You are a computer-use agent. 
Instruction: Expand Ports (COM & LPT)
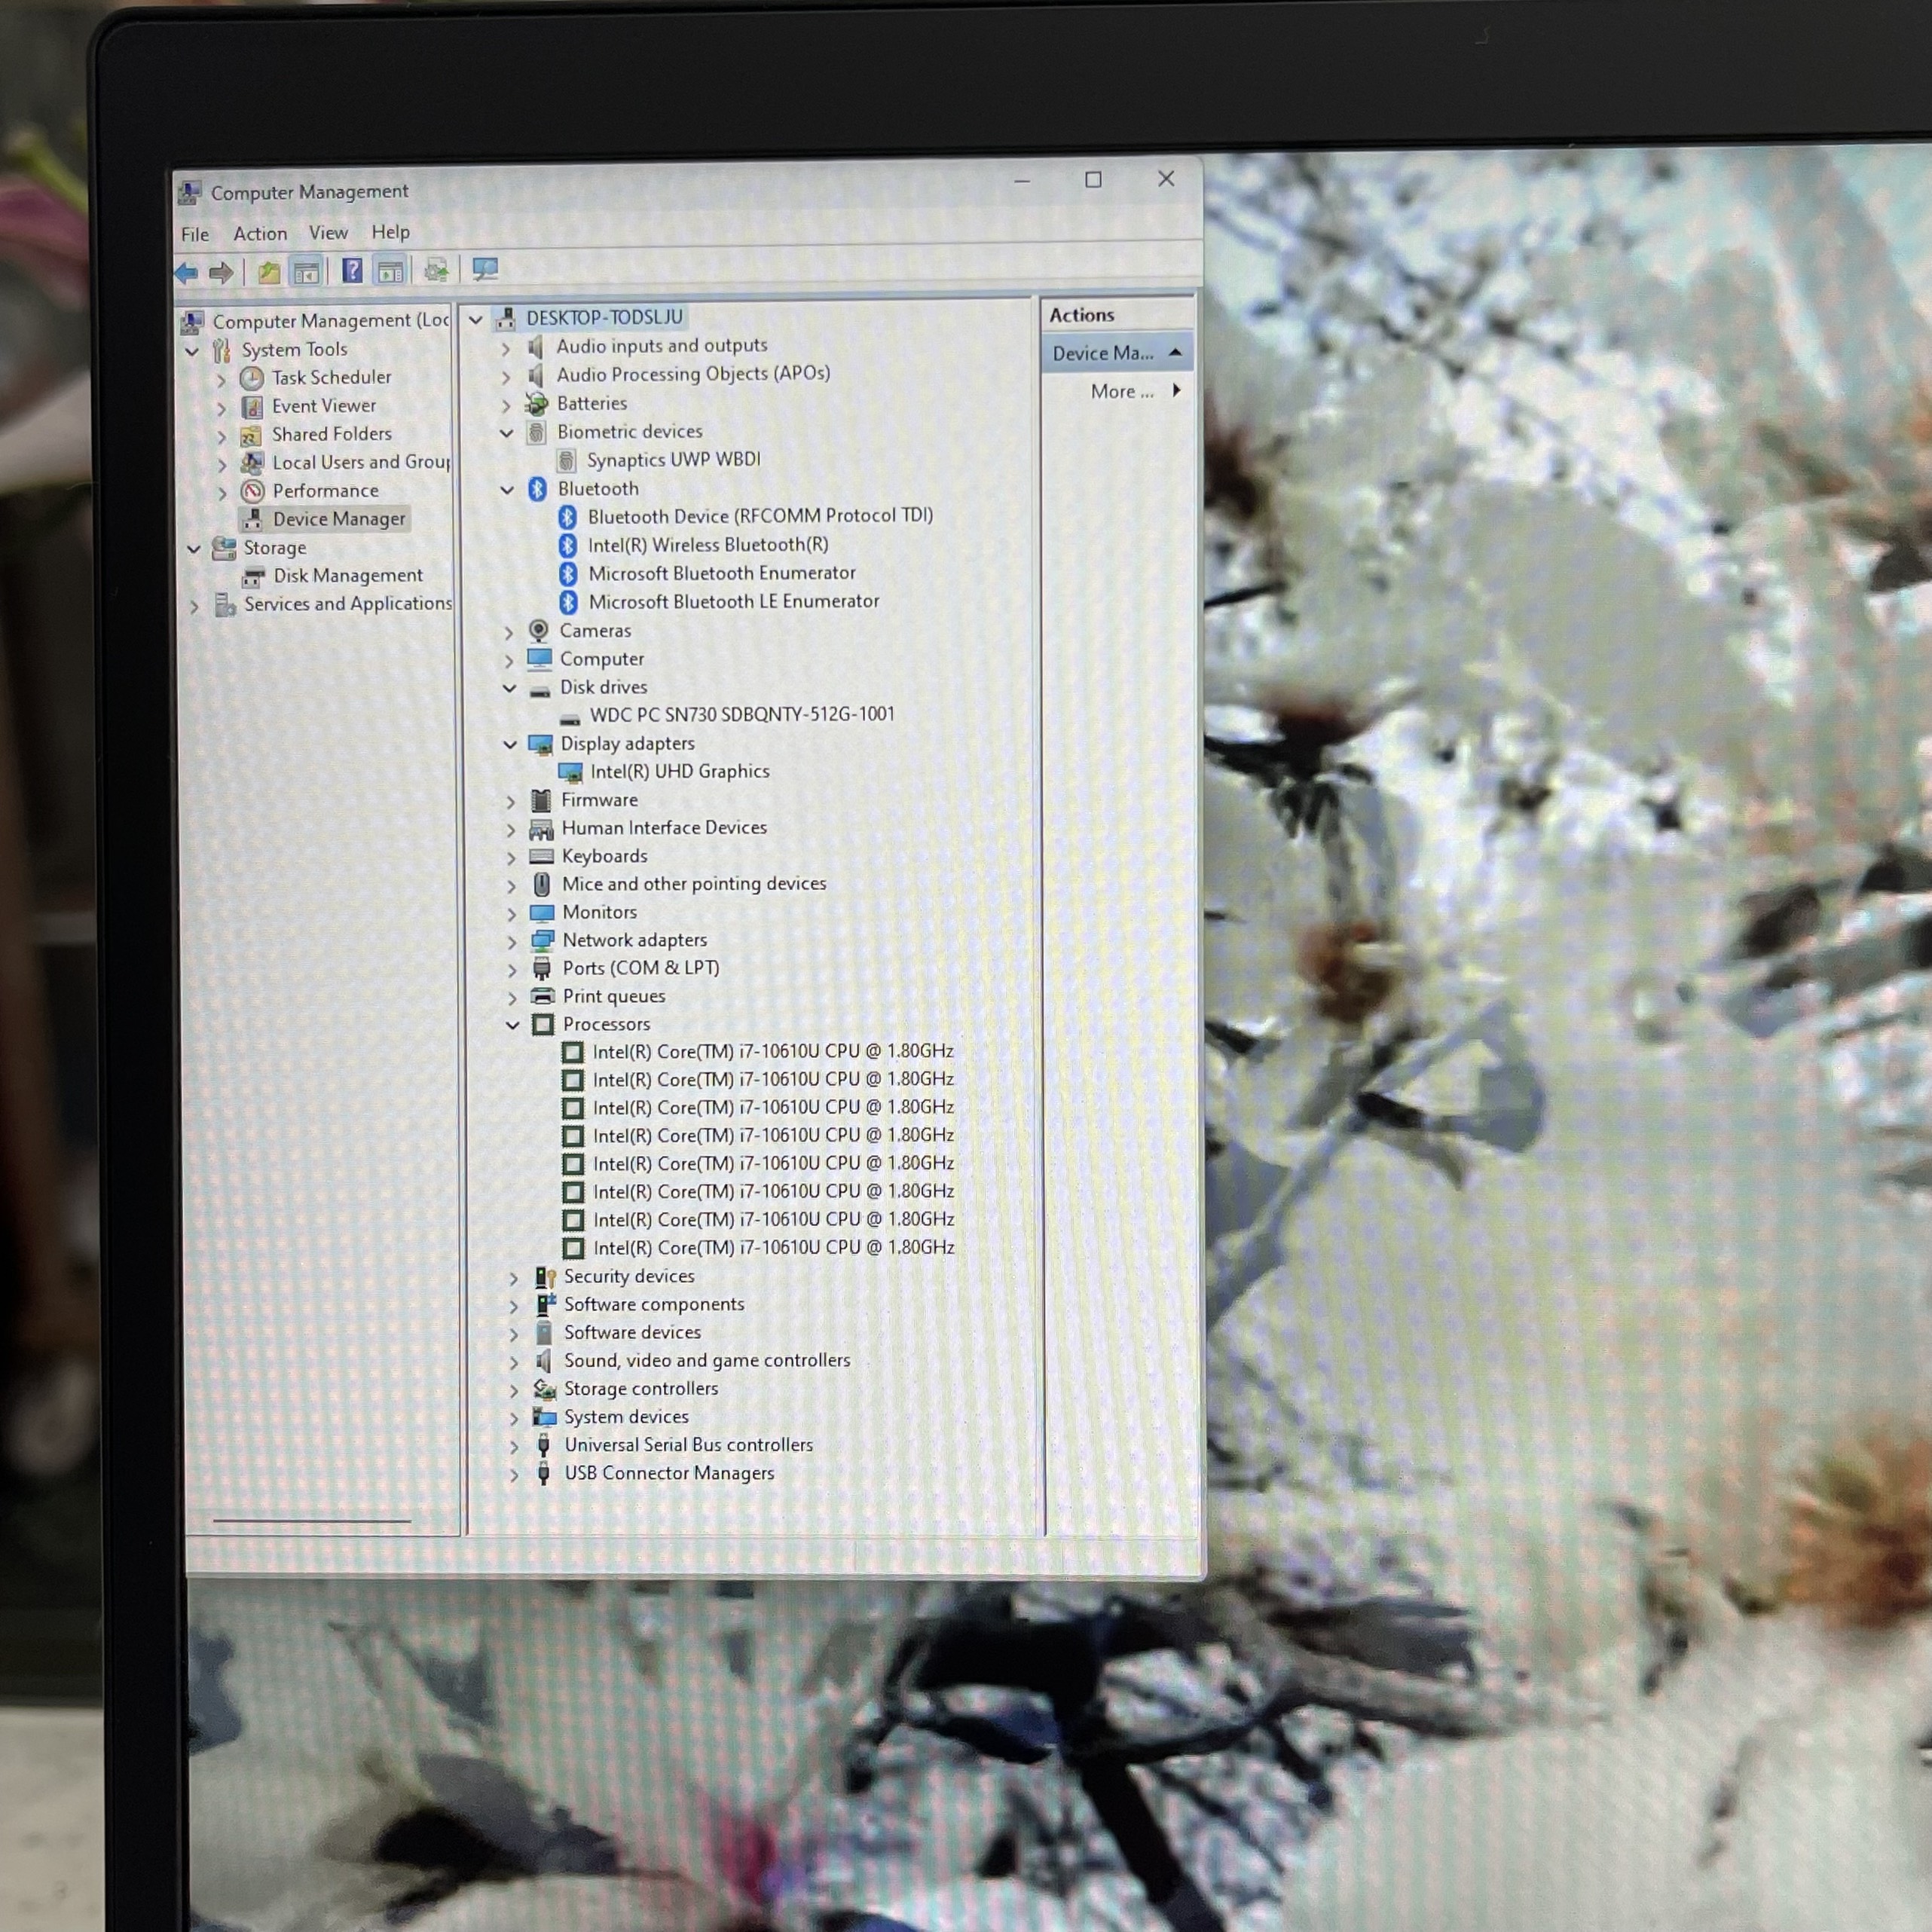512,970
